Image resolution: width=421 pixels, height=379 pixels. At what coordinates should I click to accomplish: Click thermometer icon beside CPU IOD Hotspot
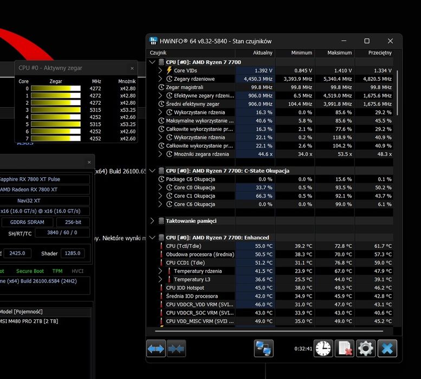pos(161,288)
